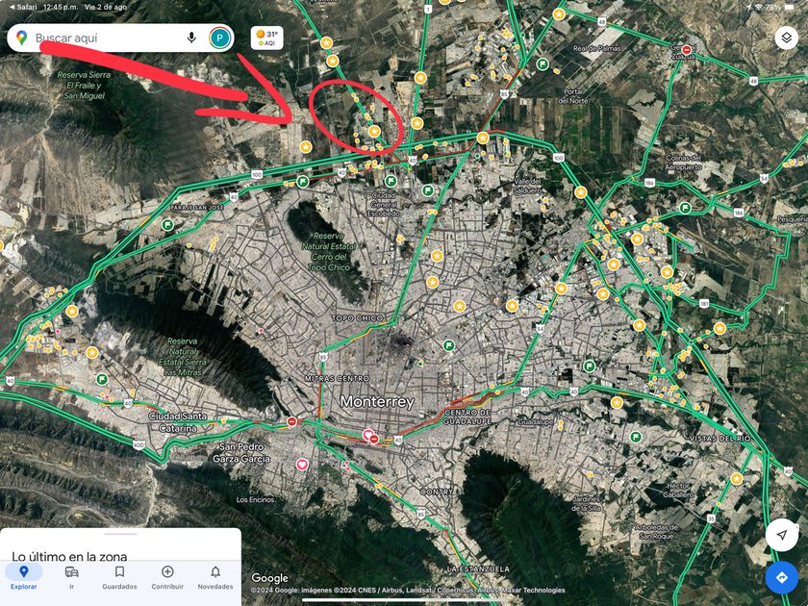Screen dimensions: 808x606
Task: Click the Centro de Guadalupe label
Action: click(x=467, y=417)
